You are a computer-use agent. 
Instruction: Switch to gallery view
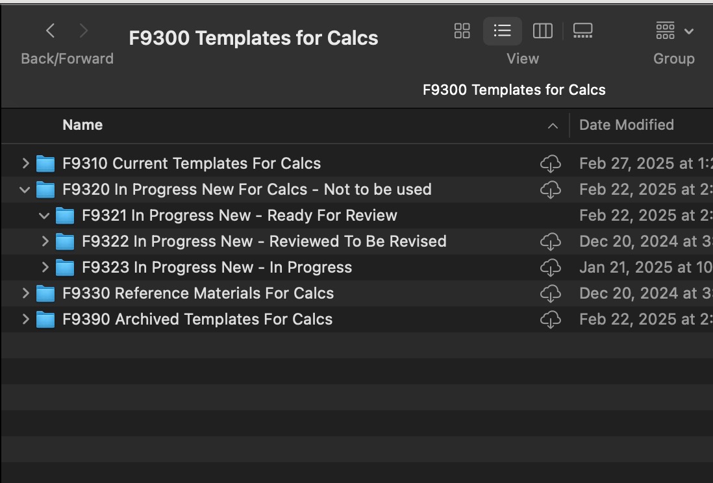point(582,31)
